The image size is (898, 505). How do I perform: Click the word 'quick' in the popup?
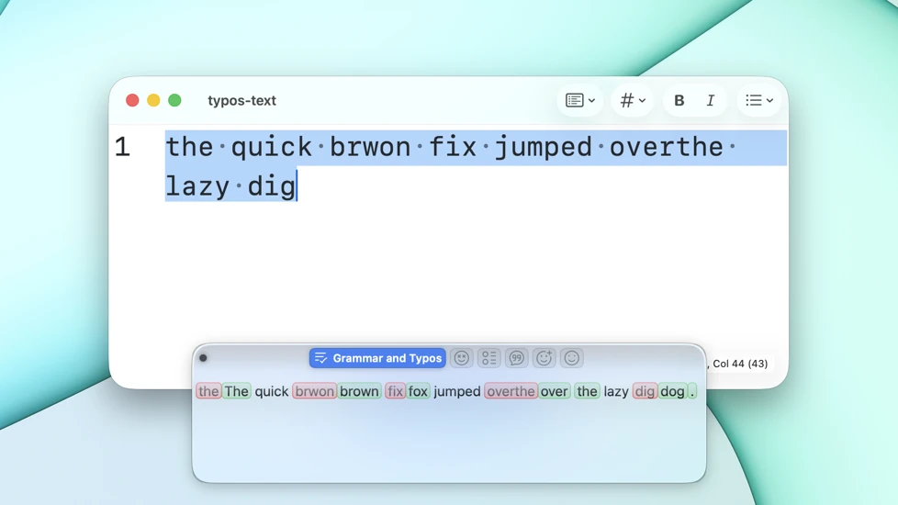tap(272, 391)
